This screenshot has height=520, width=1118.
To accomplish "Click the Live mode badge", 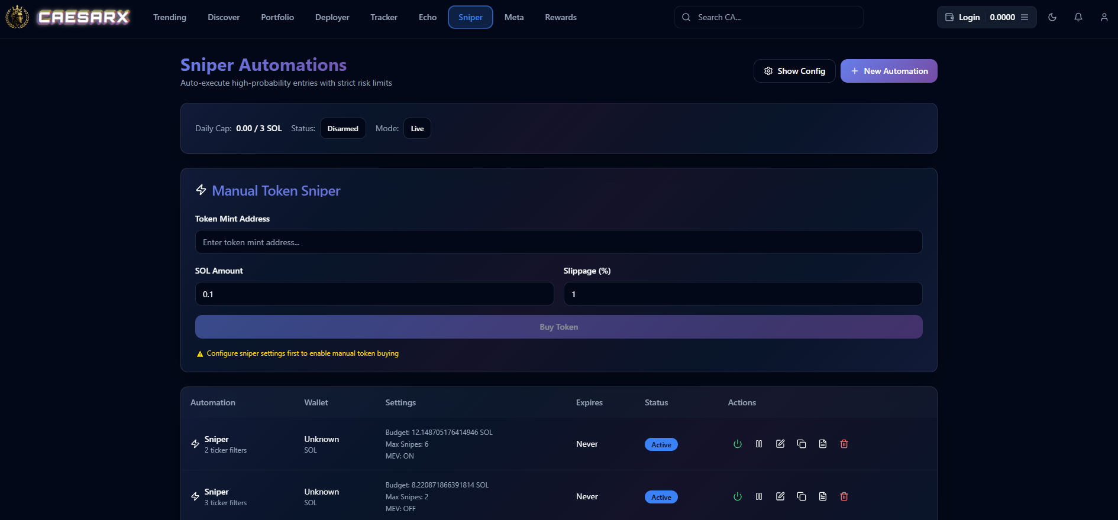I will tap(417, 128).
